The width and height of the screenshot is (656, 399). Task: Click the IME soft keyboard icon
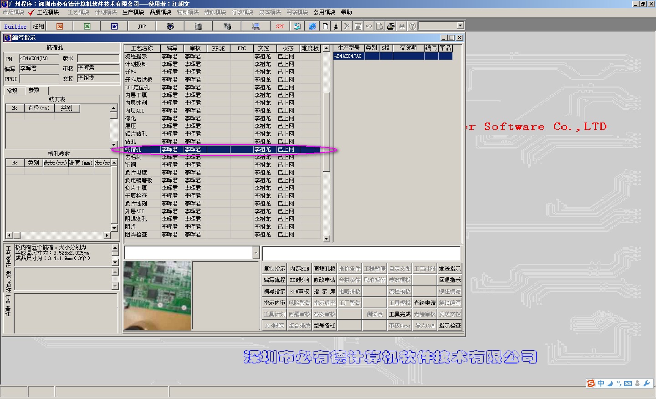tap(628, 384)
